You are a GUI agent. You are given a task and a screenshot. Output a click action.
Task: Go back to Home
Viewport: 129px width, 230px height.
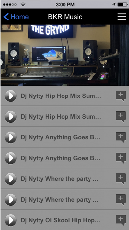coord(16,17)
